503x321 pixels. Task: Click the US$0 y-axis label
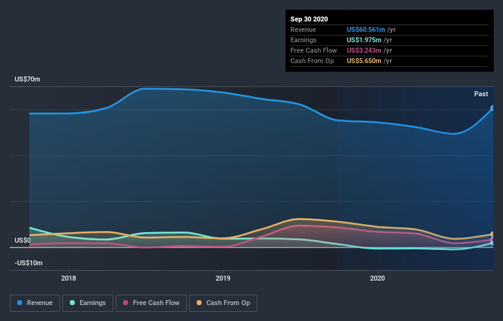pyautogui.click(x=23, y=240)
